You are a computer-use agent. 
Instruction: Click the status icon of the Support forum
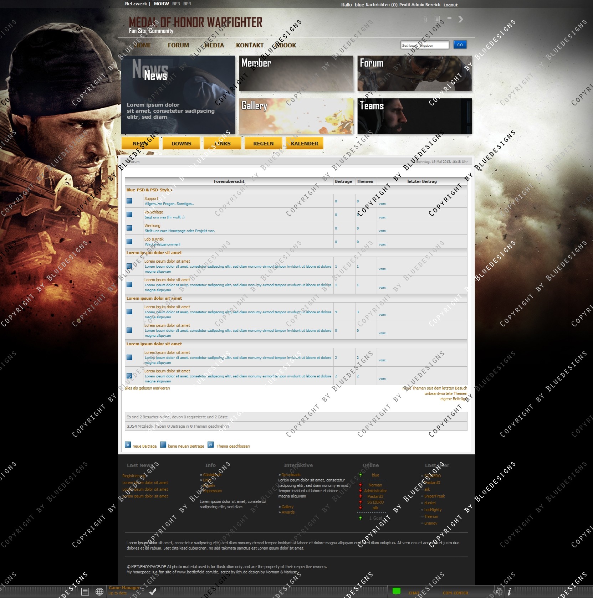coord(129,201)
